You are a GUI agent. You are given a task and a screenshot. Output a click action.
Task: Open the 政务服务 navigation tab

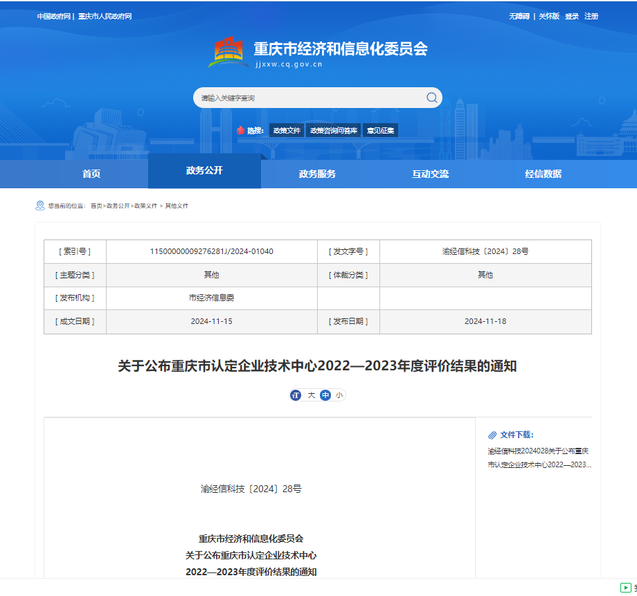317,174
